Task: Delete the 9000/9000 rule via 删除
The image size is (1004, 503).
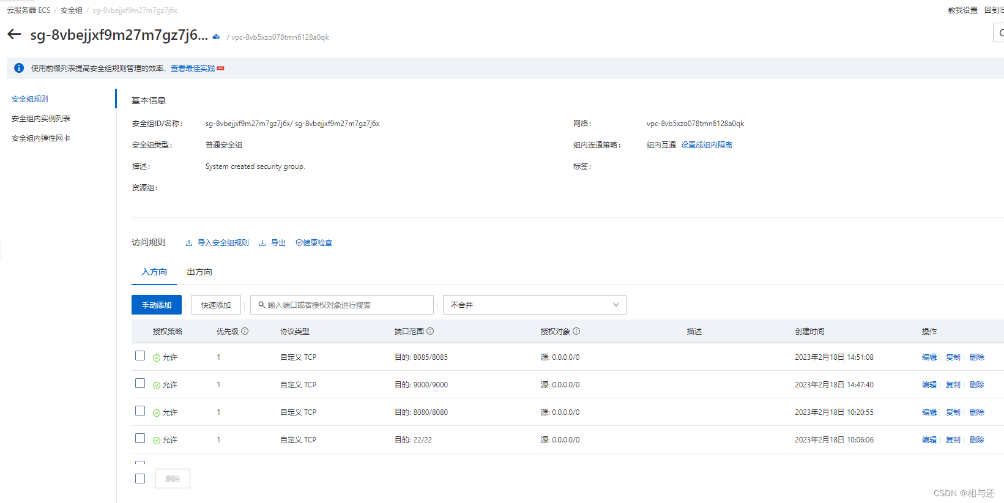Action: pos(977,385)
